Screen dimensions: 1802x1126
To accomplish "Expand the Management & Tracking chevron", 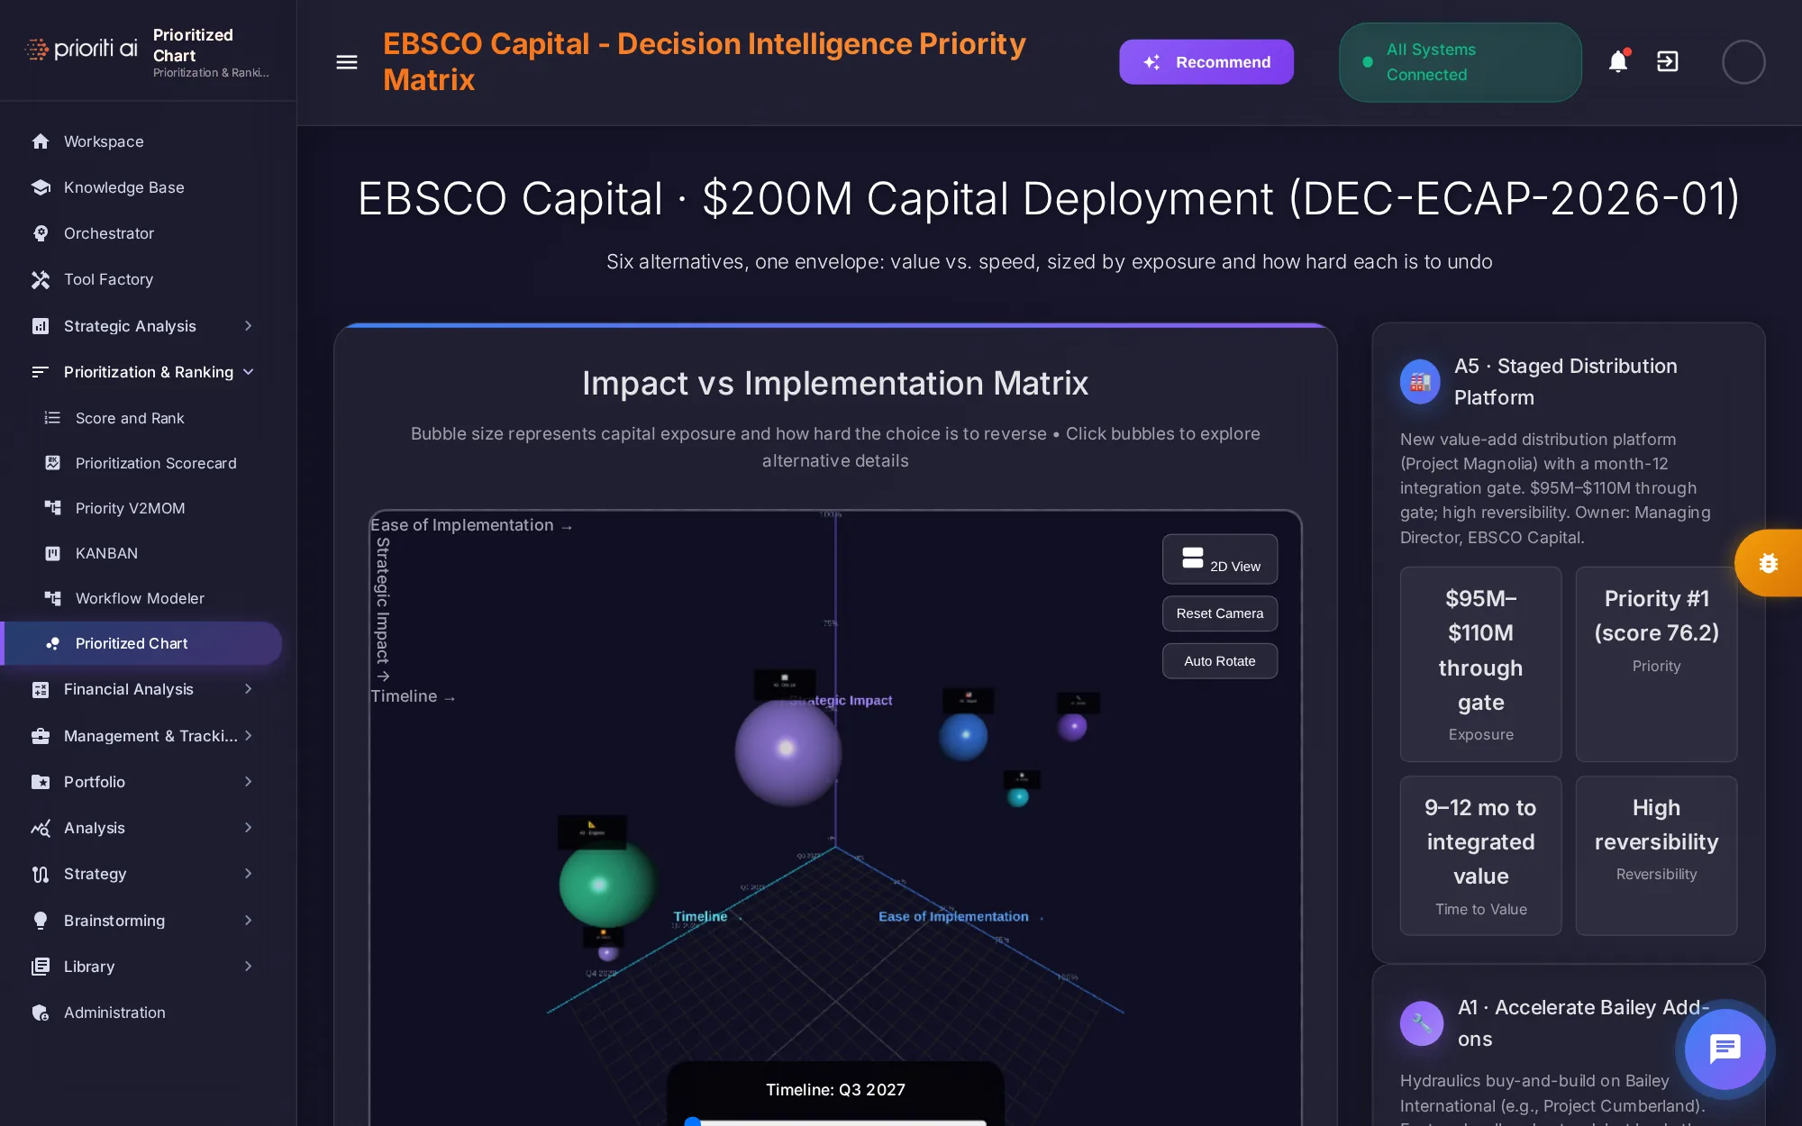I will [x=248, y=736].
